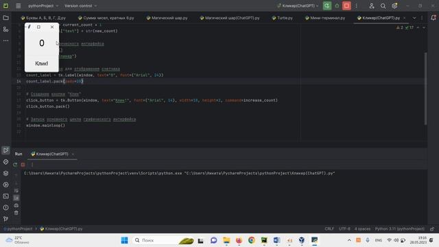Switch to Сумма чисел, кратных 6.py tab
This screenshot has width=439, height=247.
106,18
